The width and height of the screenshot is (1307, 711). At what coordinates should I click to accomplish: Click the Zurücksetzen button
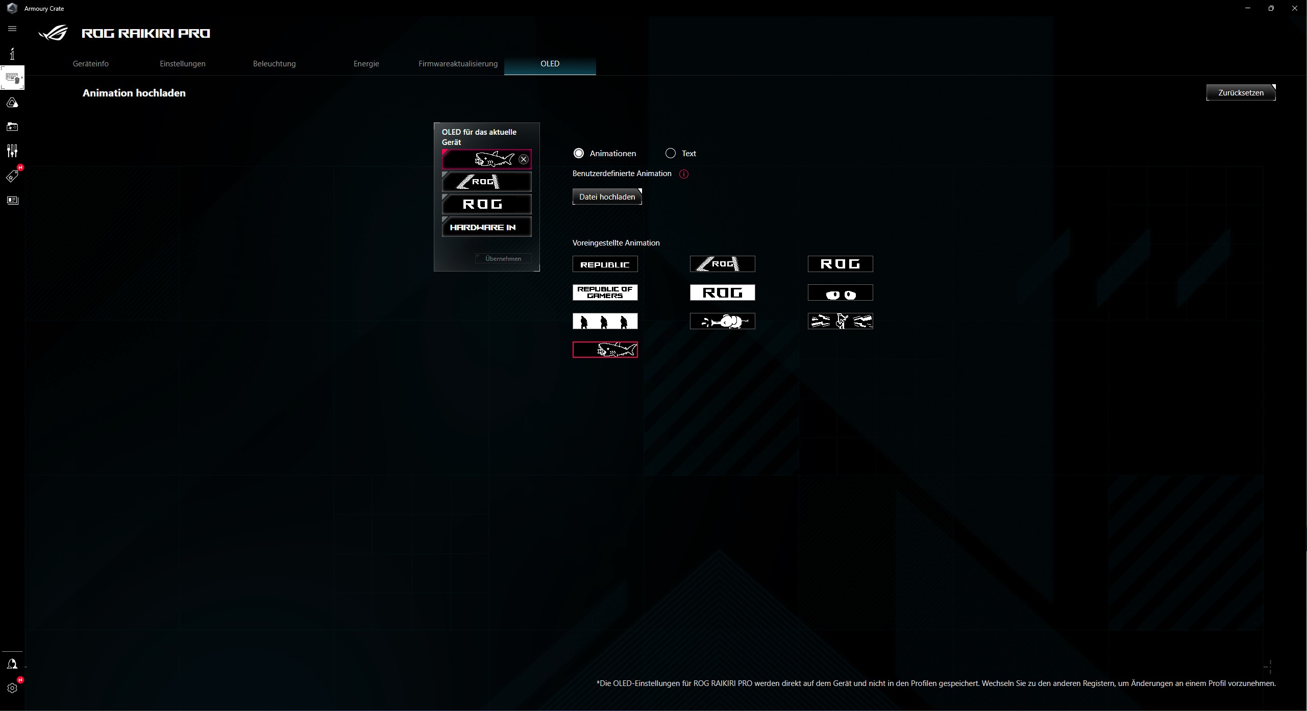pos(1241,92)
